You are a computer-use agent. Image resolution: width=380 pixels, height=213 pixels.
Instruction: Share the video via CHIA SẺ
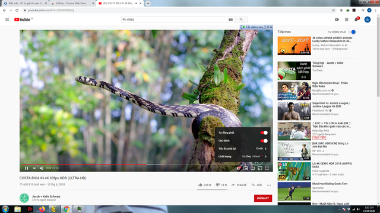tap(239, 185)
